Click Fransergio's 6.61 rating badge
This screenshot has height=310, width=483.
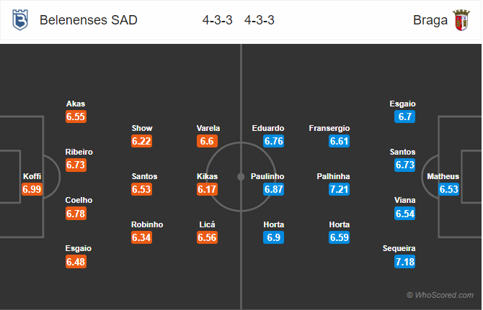pyautogui.click(x=339, y=141)
